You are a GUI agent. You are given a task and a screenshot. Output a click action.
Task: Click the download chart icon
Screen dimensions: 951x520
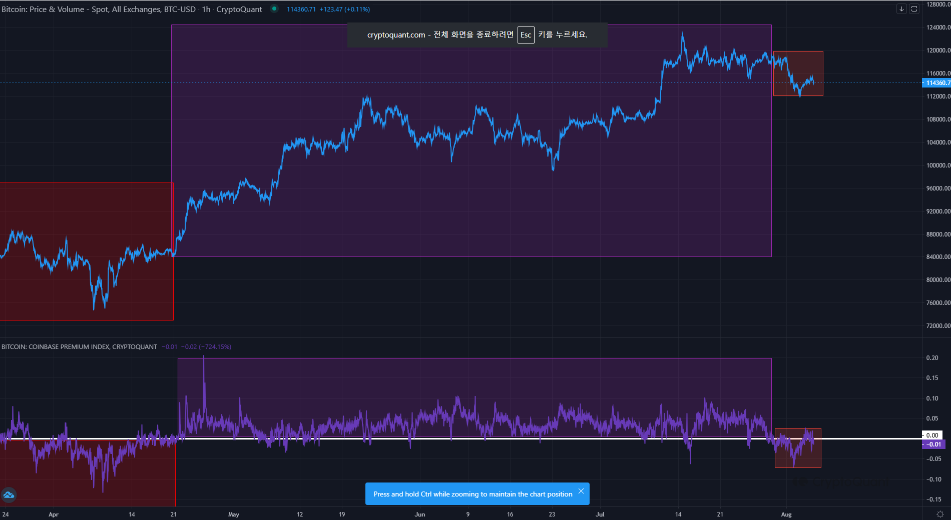901,8
